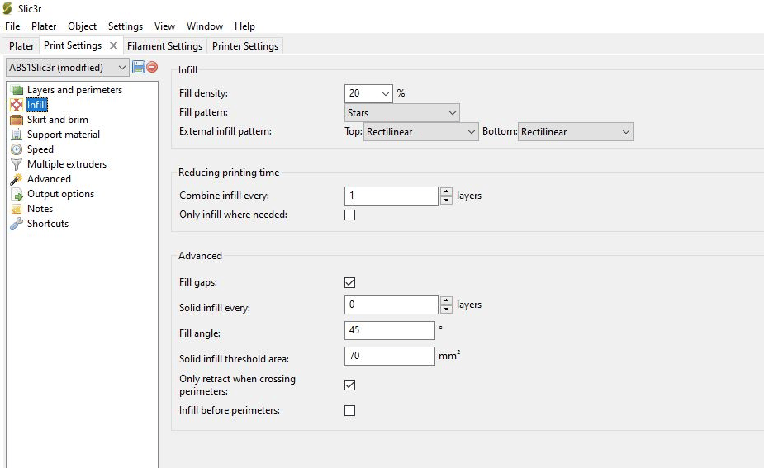Switch to the Printer Settings tab
Screen dimensions: 764x468
coord(245,45)
